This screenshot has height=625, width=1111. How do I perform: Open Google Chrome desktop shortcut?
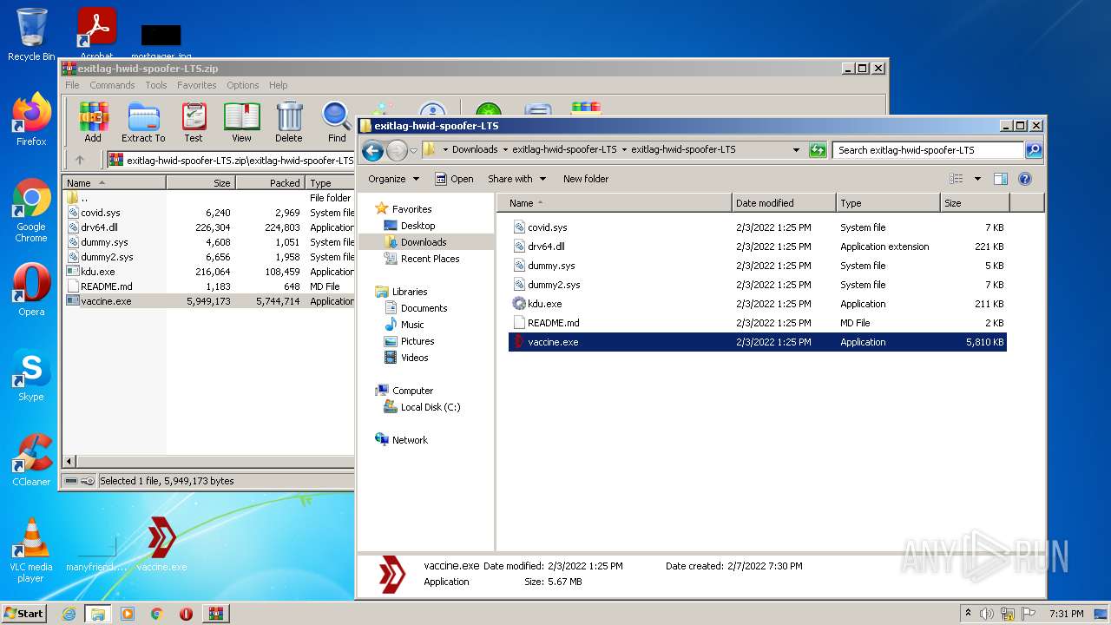pos(31,210)
